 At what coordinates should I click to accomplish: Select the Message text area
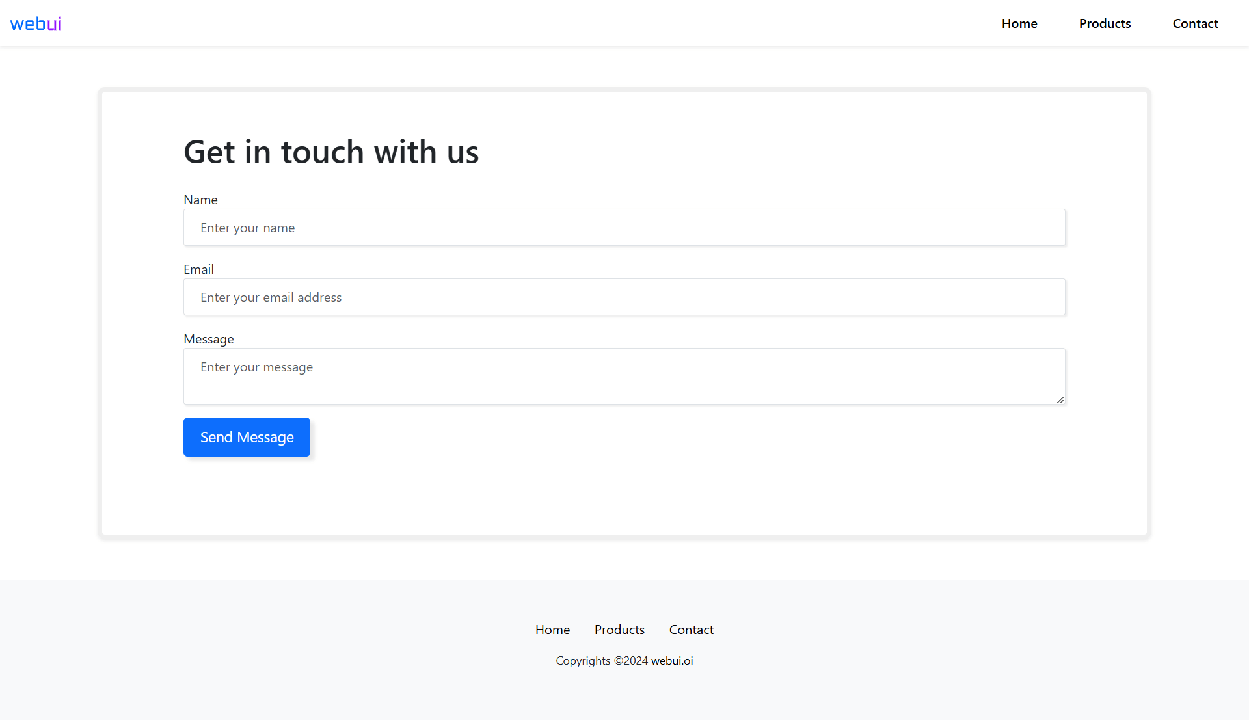624,377
